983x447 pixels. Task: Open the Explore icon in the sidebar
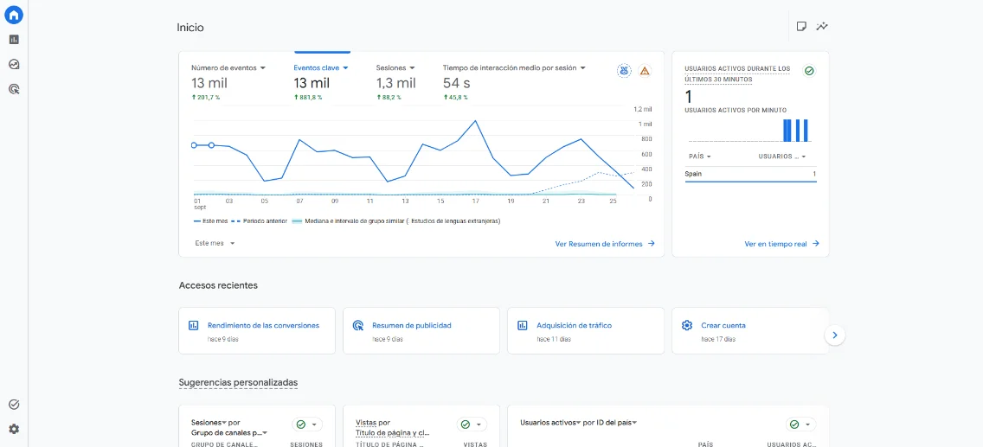(x=14, y=65)
